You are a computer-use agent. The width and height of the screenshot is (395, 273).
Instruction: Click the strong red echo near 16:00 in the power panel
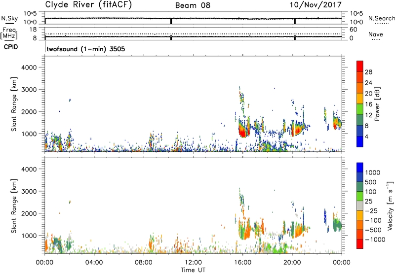242,132
